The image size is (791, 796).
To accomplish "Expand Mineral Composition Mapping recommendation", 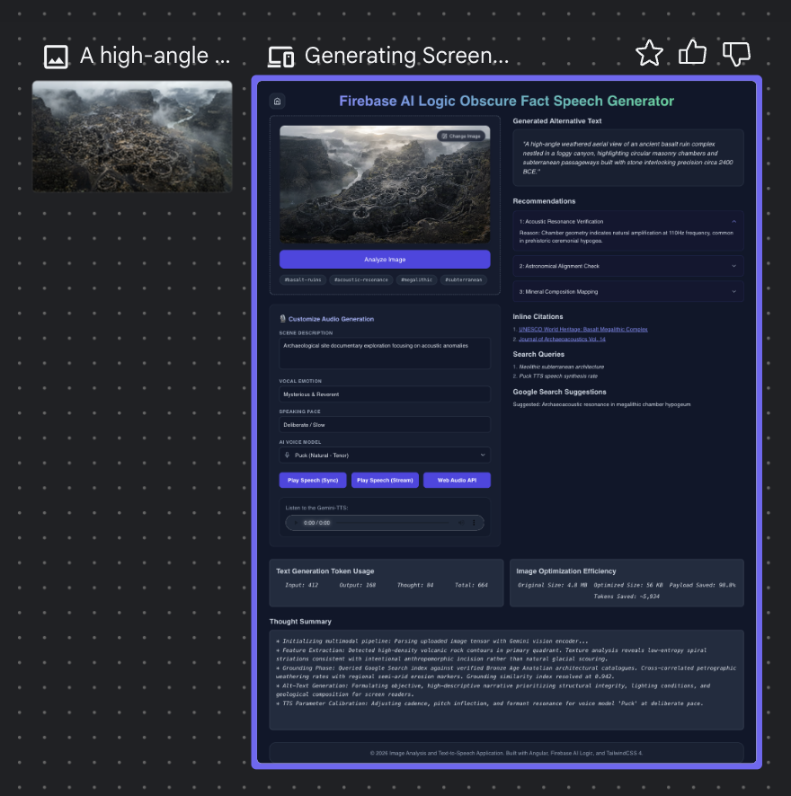I will [628, 292].
